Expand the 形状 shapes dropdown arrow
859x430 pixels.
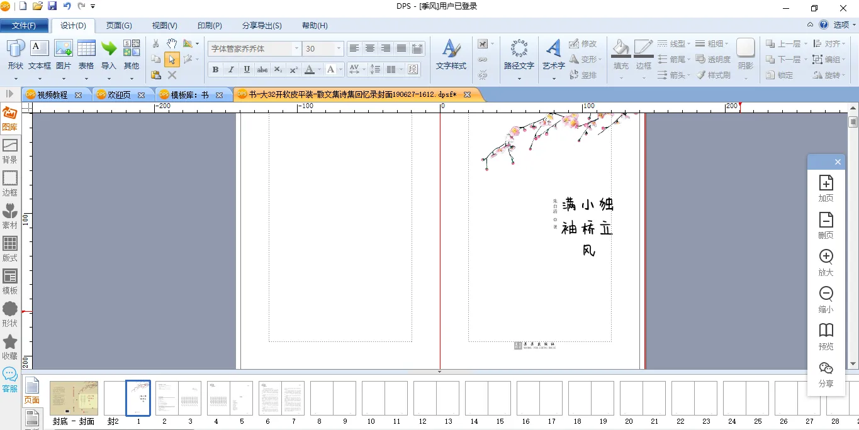[x=16, y=79]
